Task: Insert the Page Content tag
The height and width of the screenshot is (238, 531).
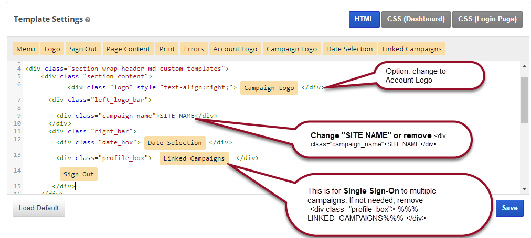Action: pos(128,49)
